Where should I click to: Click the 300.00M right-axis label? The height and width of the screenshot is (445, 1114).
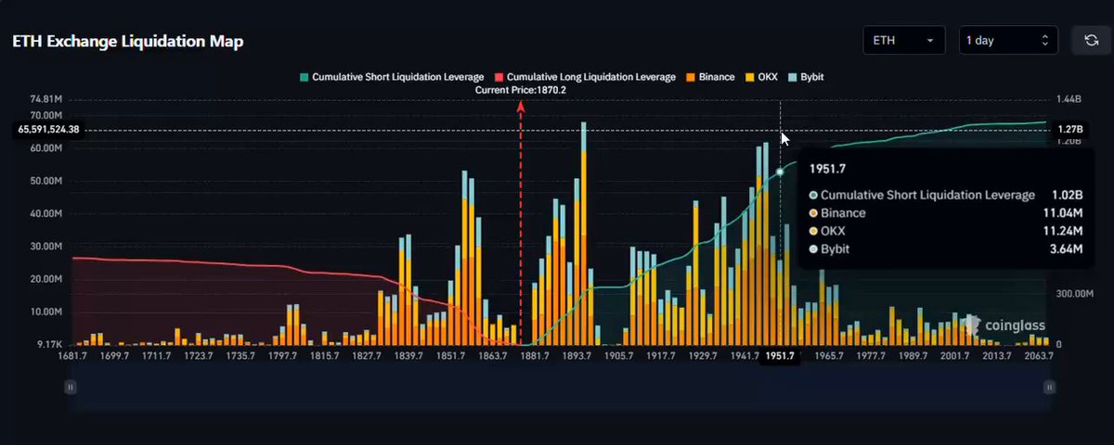(1075, 295)
